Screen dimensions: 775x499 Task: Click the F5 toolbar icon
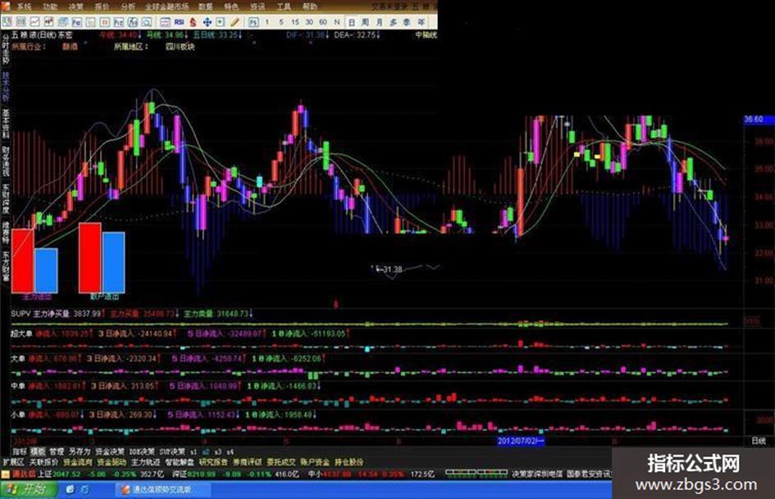[x=253, y=22]
